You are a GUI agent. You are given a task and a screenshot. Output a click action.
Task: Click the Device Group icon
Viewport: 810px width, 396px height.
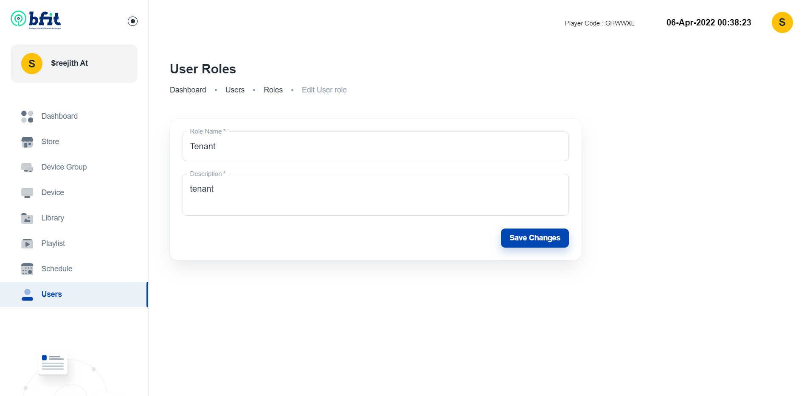pyautogui.click(x=27, y=167)
